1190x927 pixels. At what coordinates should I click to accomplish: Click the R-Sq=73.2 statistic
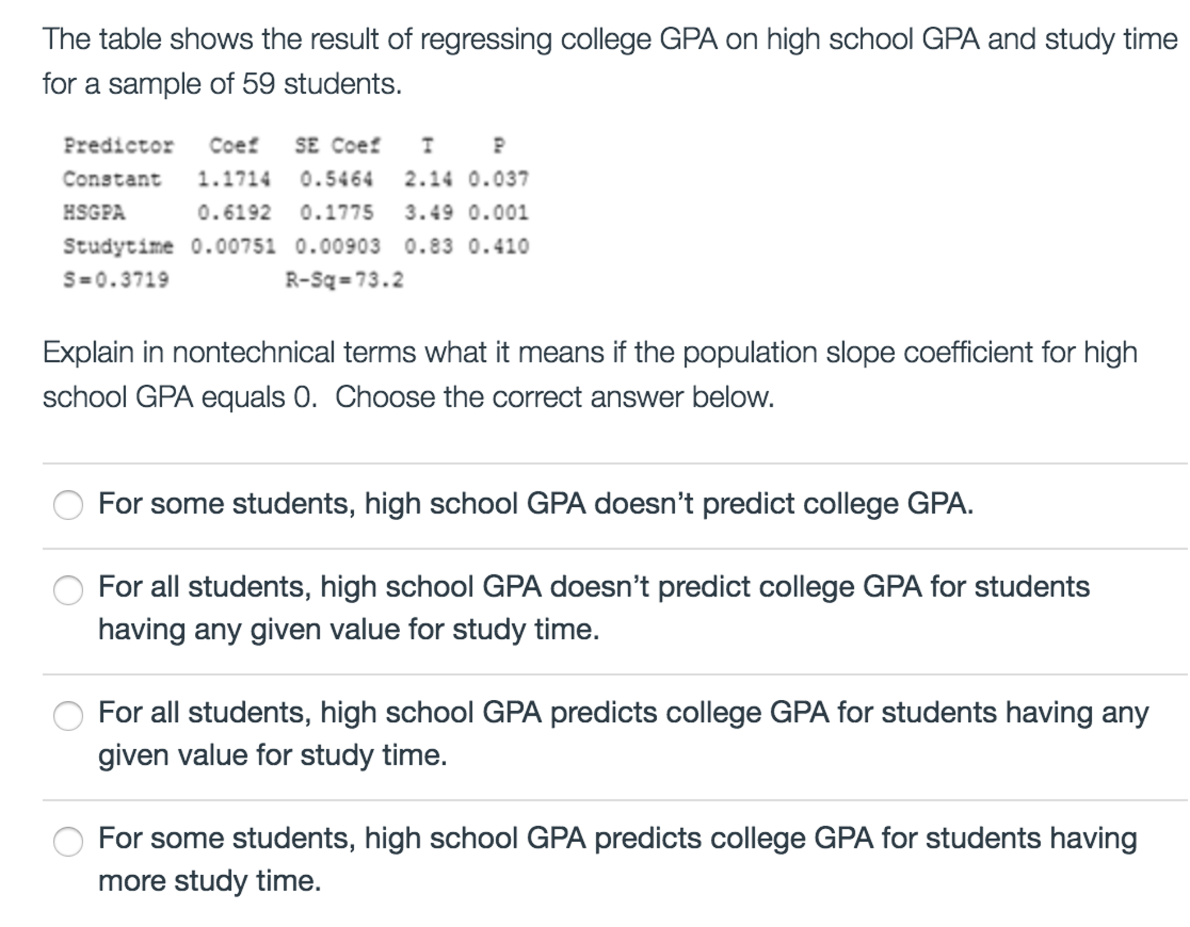[344, 281]
